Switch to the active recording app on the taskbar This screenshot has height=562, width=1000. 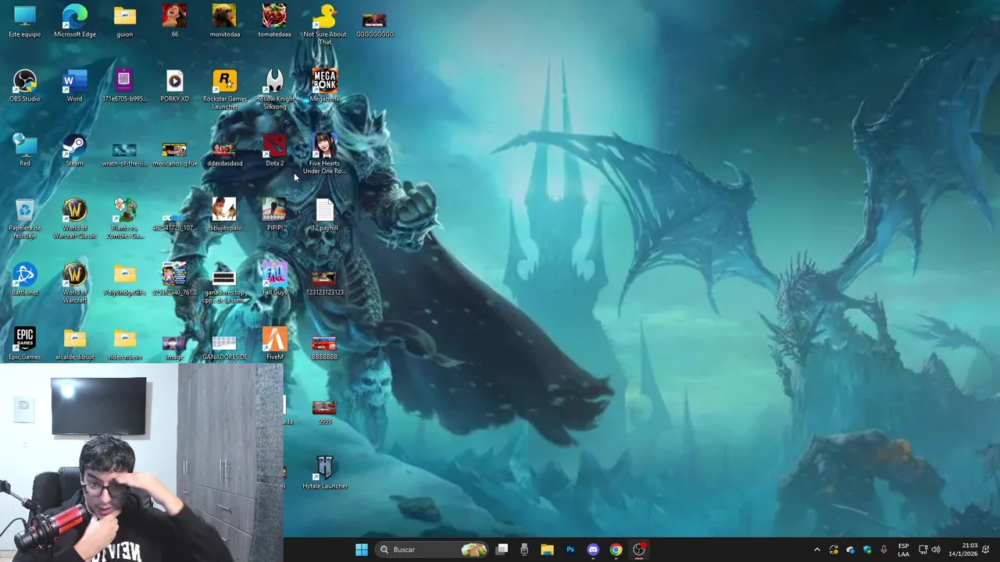click(639, 550)
